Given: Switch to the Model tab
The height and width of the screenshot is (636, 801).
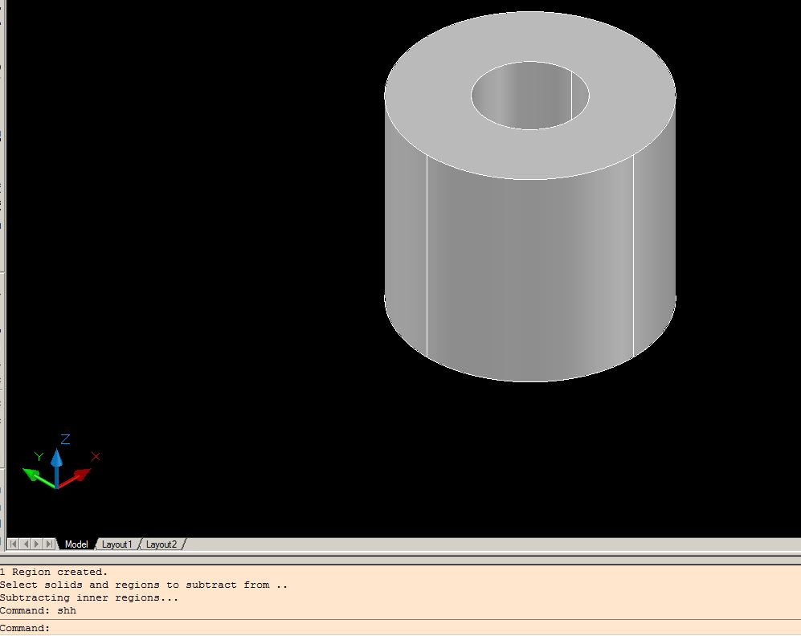Looking at the screenshot, I should (76, 544).
